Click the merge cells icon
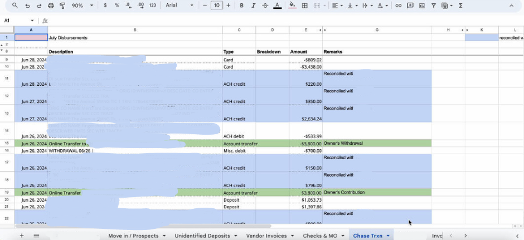This screenshot has height=240, width=524. coord(317,6)
